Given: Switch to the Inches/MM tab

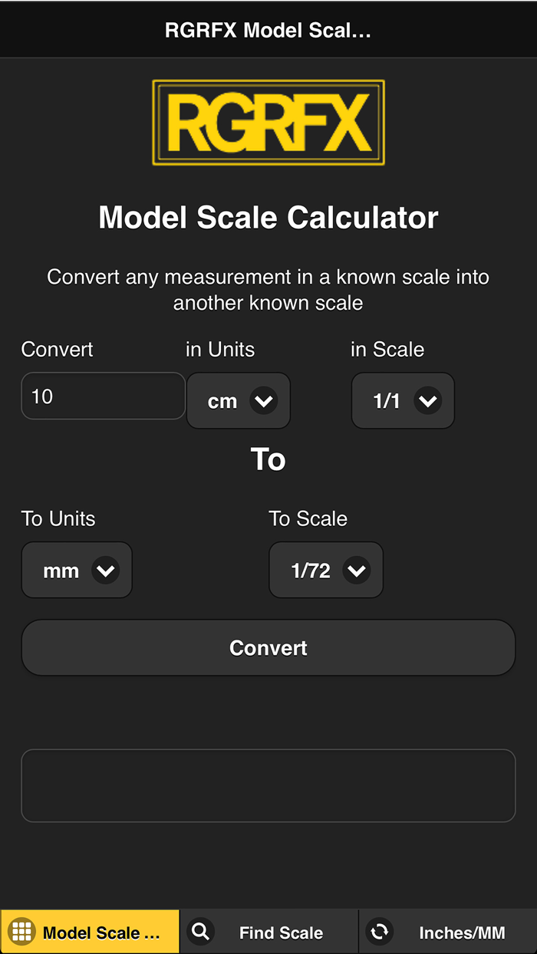Looking at the screenshot, I should (447, 931).
